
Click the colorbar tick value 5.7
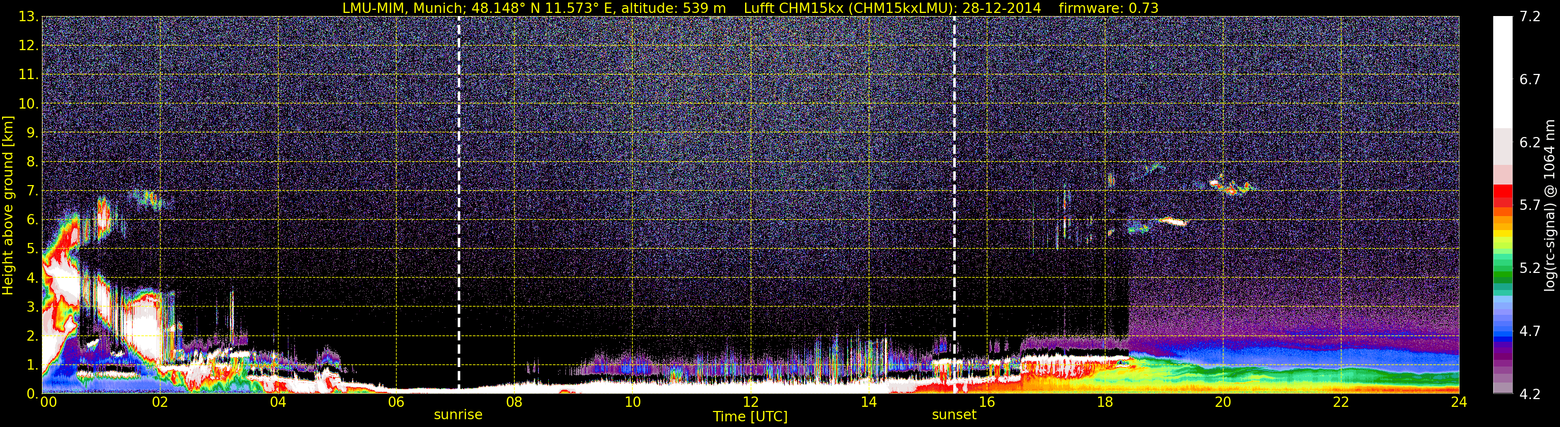click(1530, 205)
